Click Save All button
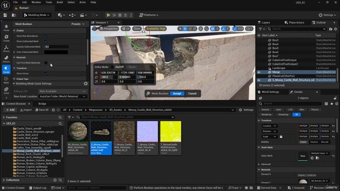The image size is (340, 191). click(42, 110)
